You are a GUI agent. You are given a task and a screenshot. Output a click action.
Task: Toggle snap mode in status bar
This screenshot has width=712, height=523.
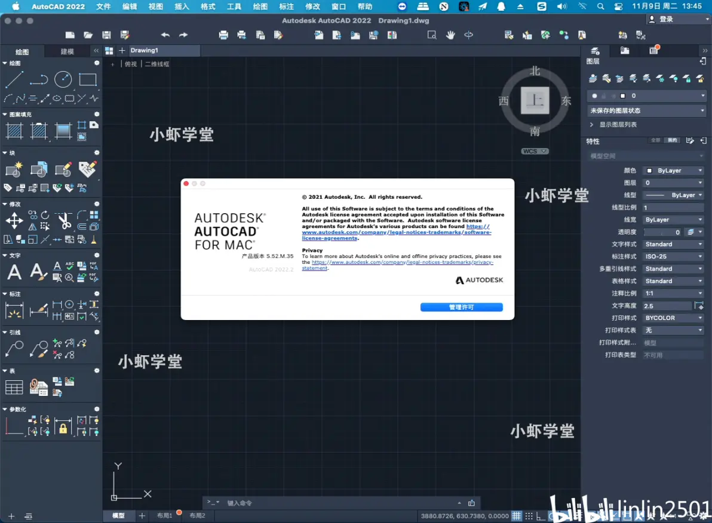(x=529, y=516)
